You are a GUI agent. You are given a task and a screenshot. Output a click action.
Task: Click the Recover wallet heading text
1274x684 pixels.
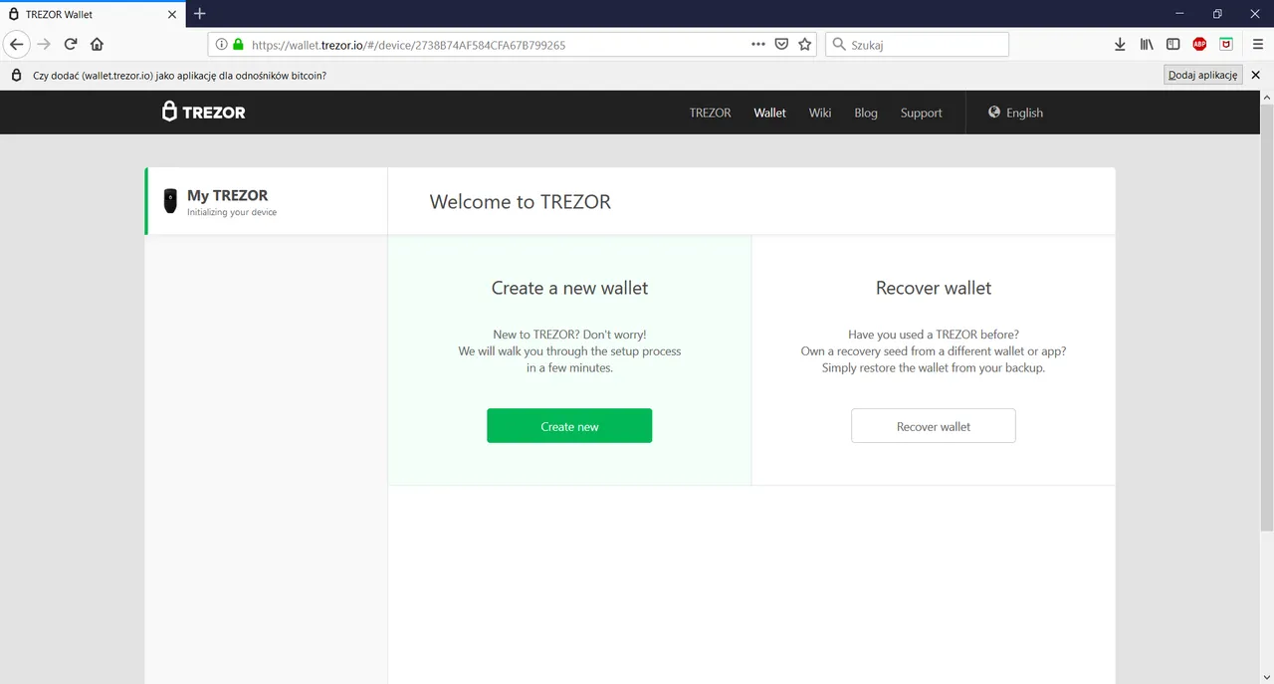934,288
